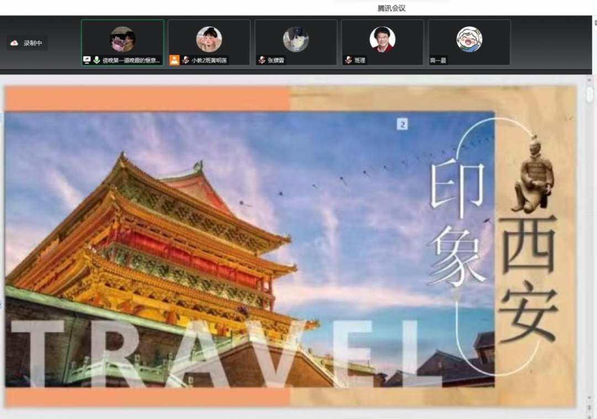Click the terracotta warrior figure on slide
This screenshot has width=597, height=419.
pos(533,176)
